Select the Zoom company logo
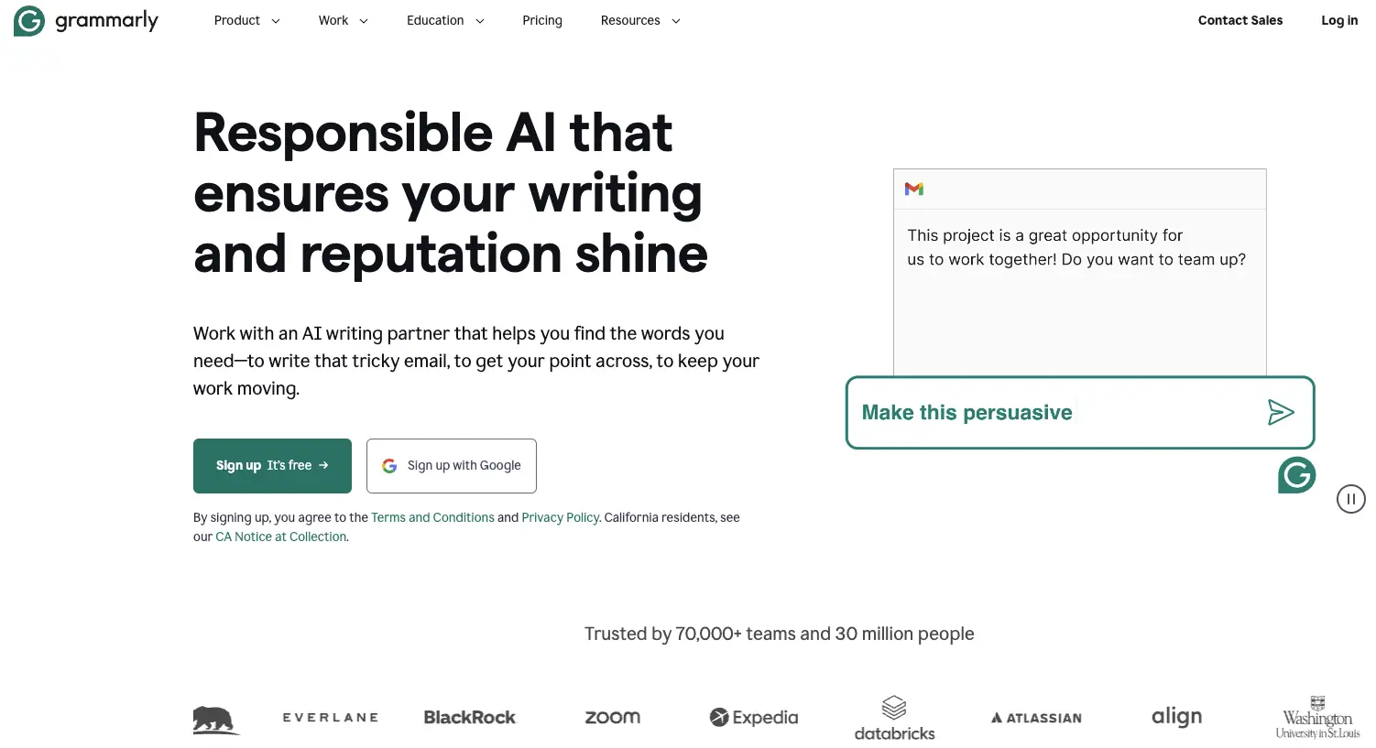 (611, 717)
